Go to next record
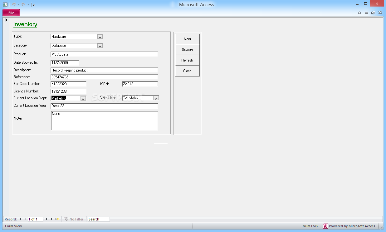The height and width of the screenshot is (232, 386). tap(47, 219)
